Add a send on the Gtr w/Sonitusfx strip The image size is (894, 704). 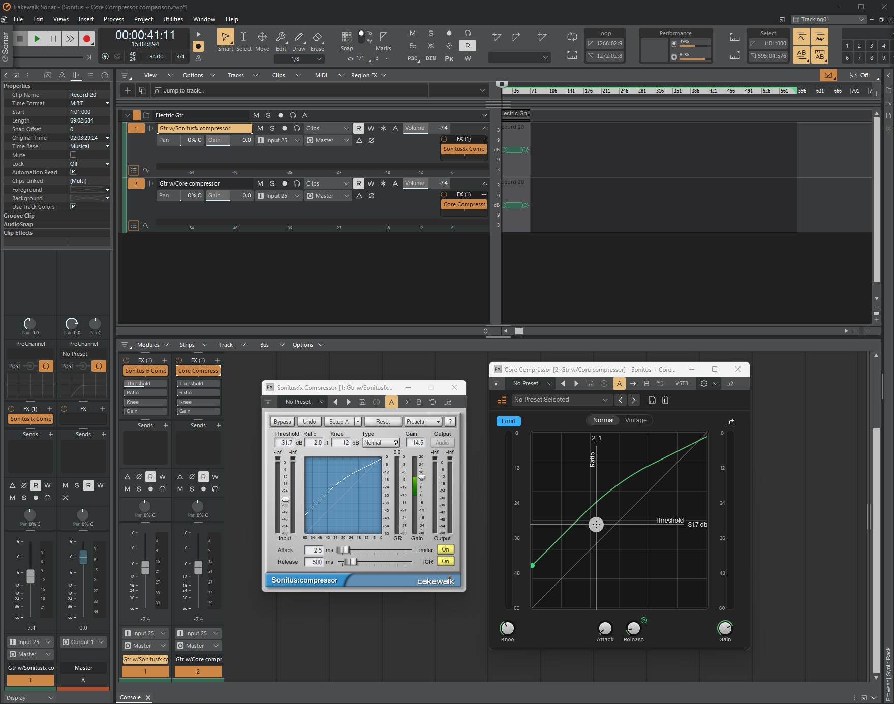165,425
